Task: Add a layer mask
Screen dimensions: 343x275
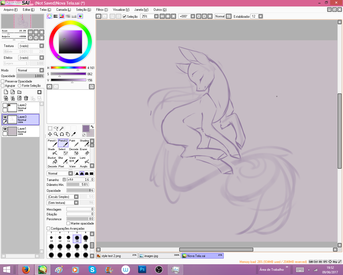Action: pos(39,92)
